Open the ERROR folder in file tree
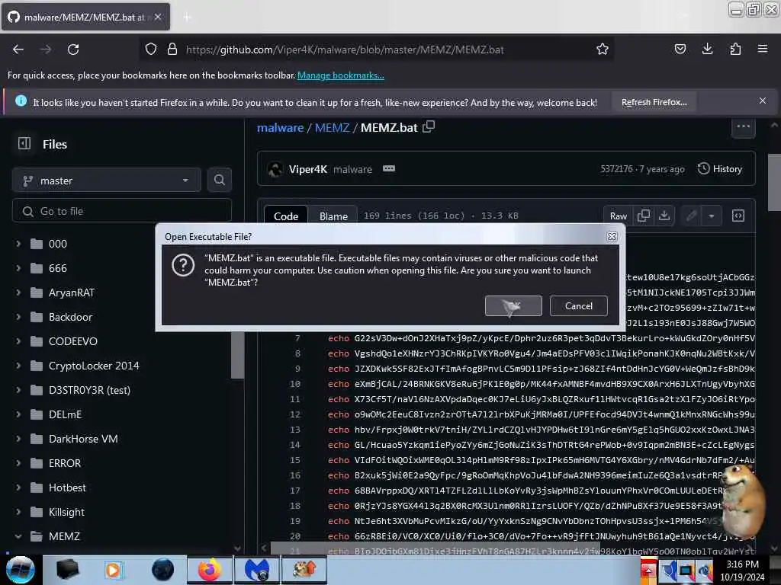The image size is (781, 585). [64, 463]
